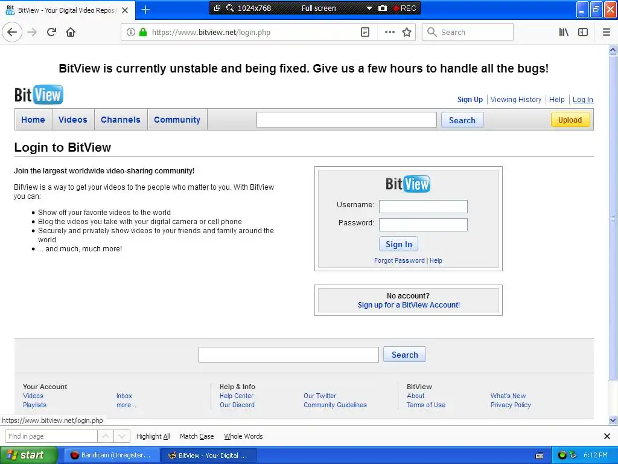This screenshot has width=618, height=464.
Task: Click the BitView logo in header
Action: [39, 95]
